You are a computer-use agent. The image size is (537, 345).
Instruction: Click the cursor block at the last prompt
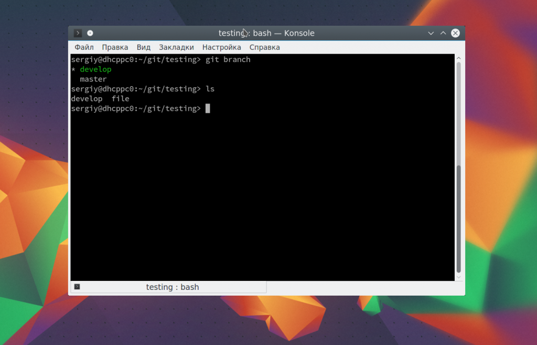208,108
